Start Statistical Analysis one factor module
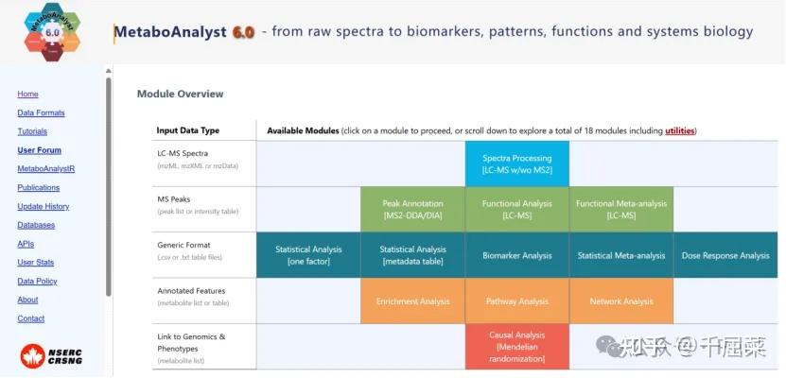Viewport: 786px width, 378px height. click(308, 255)
